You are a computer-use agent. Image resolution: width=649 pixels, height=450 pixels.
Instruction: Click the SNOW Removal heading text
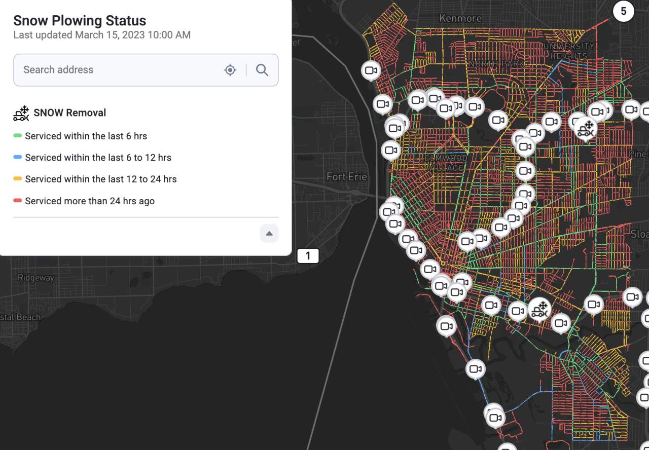click(x=70, y=113)
